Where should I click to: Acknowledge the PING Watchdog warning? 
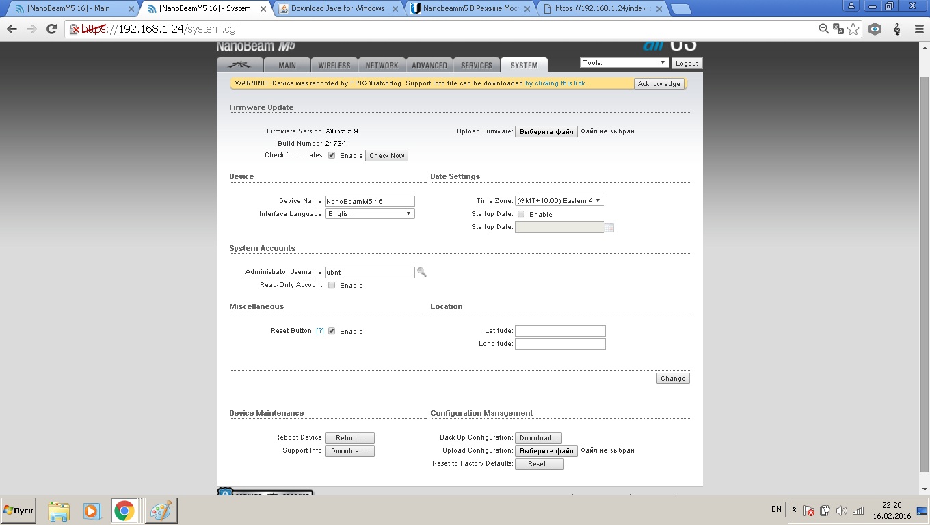click(x=659, y=83)
